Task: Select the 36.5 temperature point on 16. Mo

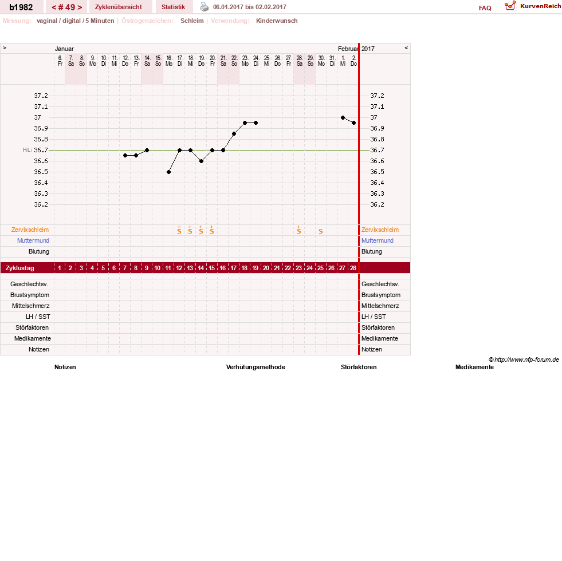Action: (x=169, y=172)
